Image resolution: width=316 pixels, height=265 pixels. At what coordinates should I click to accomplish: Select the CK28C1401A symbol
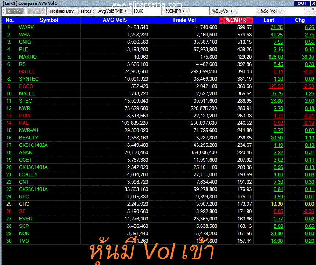point(33,189)
